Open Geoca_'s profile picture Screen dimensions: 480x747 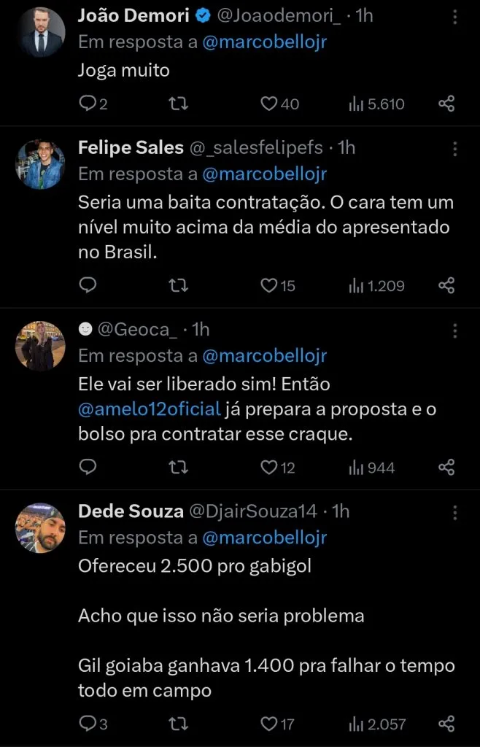(x=40, y=345)
